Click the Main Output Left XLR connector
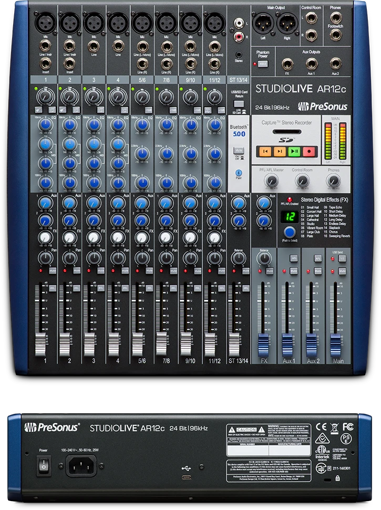381x510 pixels. point(263,24)
